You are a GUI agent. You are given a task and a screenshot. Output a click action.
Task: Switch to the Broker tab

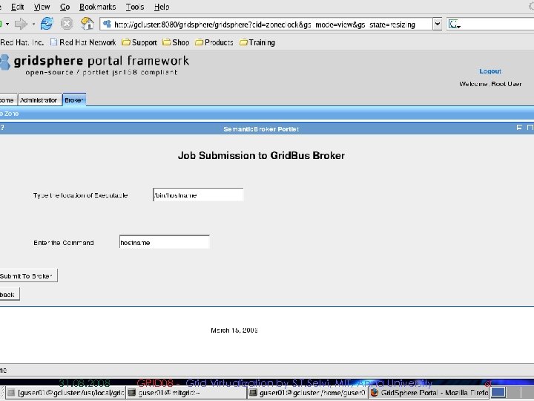point(74,100)
